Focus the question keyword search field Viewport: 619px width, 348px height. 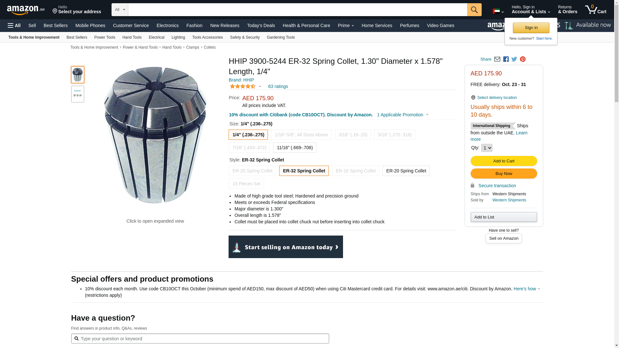[x=203, y=339]
